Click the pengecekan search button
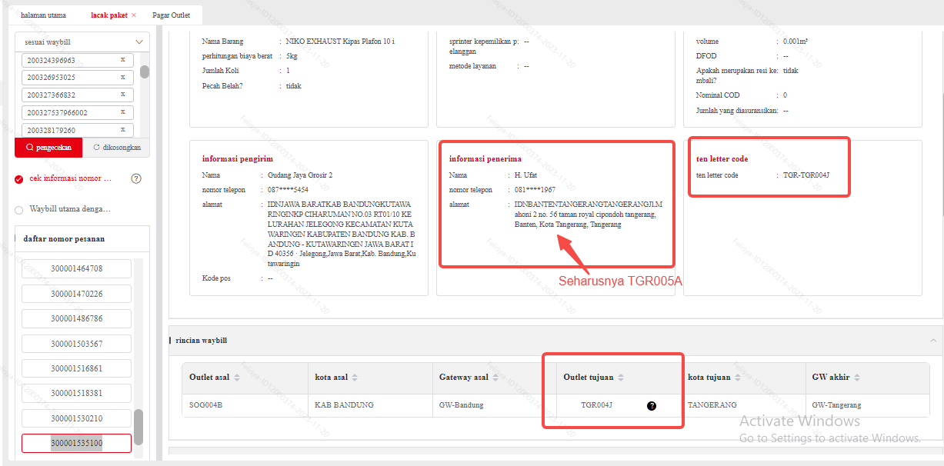This screenshot has height=466, width=944. coord(48,148)
